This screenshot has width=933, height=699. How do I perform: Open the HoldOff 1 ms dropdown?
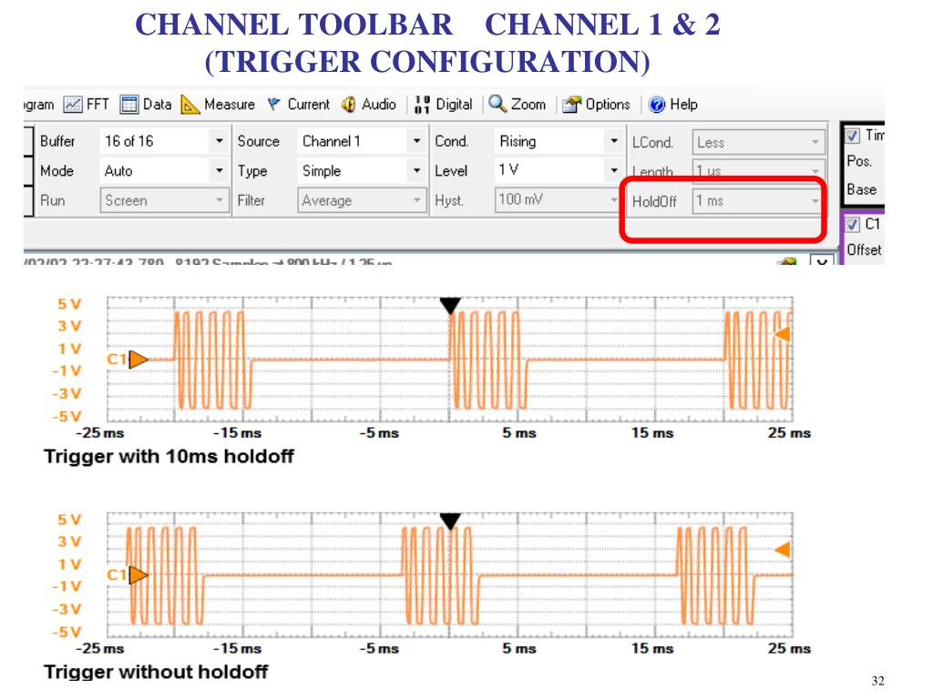tap(758, 201)
